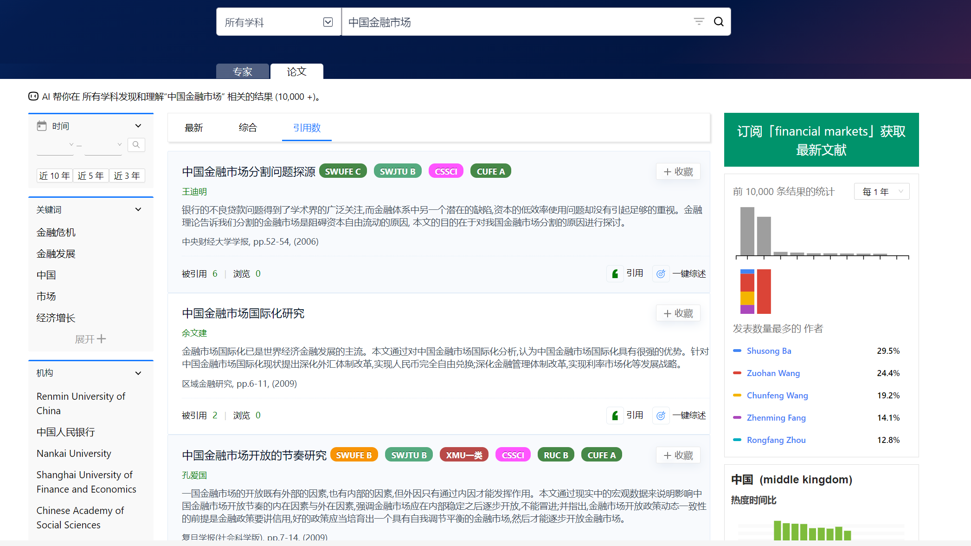Click the red bar in author chart
The width and height of the screenshot is (971, 546).
point(764,292)
